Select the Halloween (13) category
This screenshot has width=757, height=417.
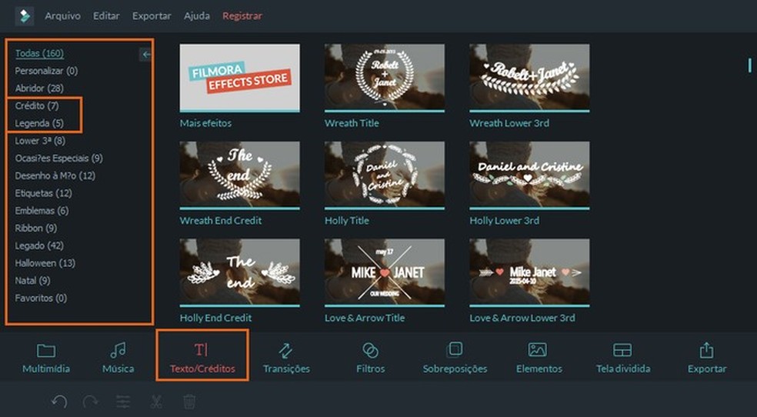point(45,263)
